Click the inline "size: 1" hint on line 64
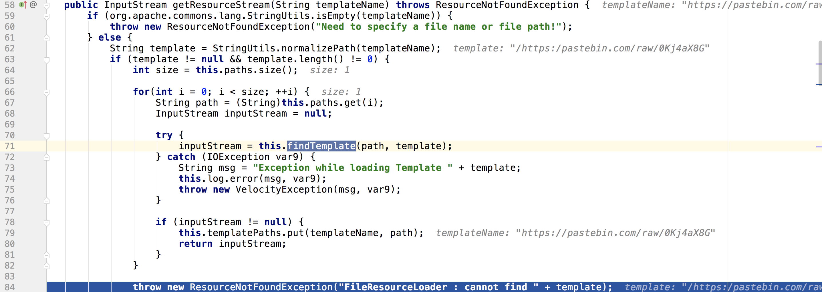The image size is (822, 292). click(x=330, y=70)
